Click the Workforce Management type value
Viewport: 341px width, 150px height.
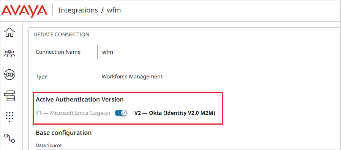point(132,77)
